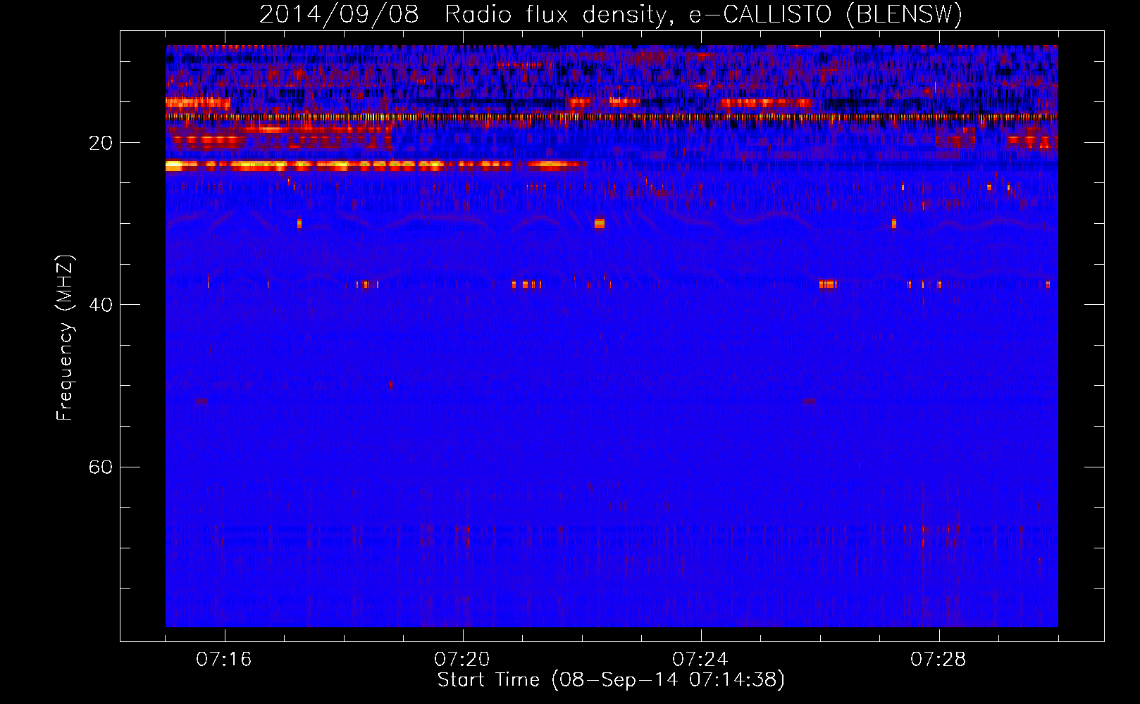Click the bright yellow emission band near 23 MHz
1140x704 pixels.
(x=375, y=166)
